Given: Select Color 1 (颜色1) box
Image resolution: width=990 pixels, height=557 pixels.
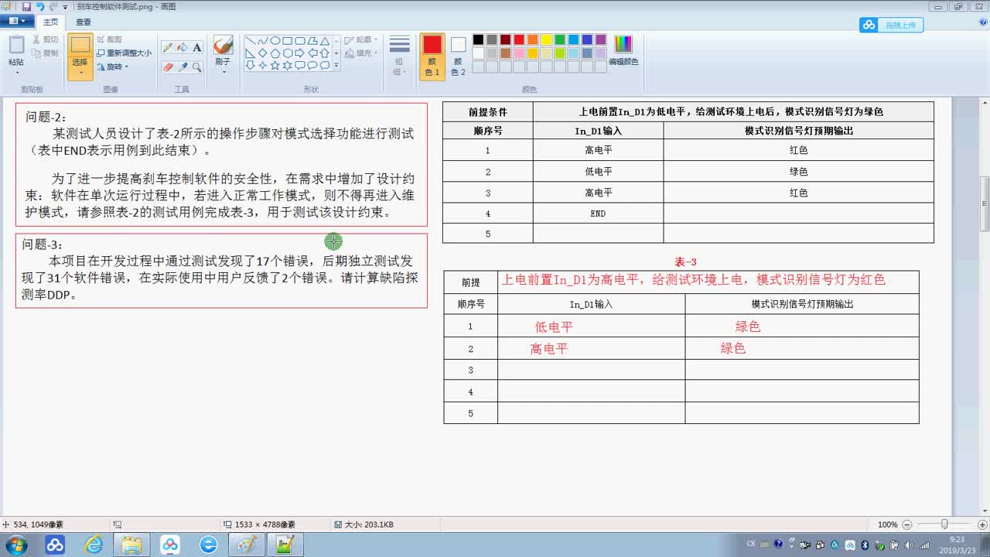Looking at the screenshot, I should (432, 55).
